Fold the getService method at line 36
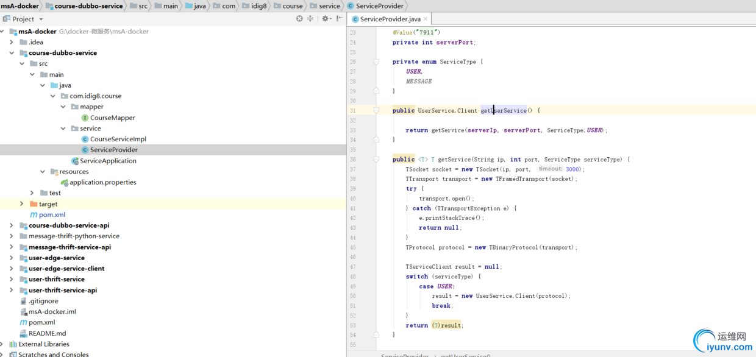Image resolution: width=756 pixels, height=357 pixels. coord(376,160)
